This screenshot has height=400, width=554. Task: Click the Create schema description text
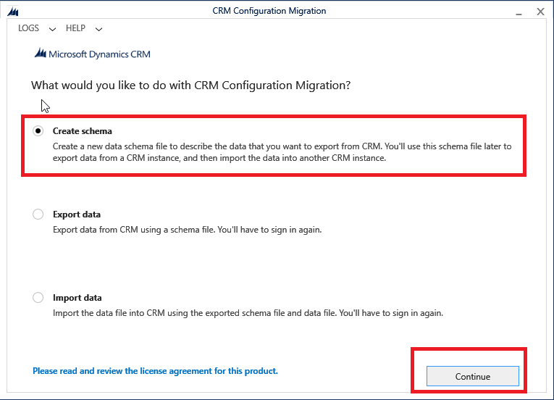pyautogui.click(x=282, y=152)
